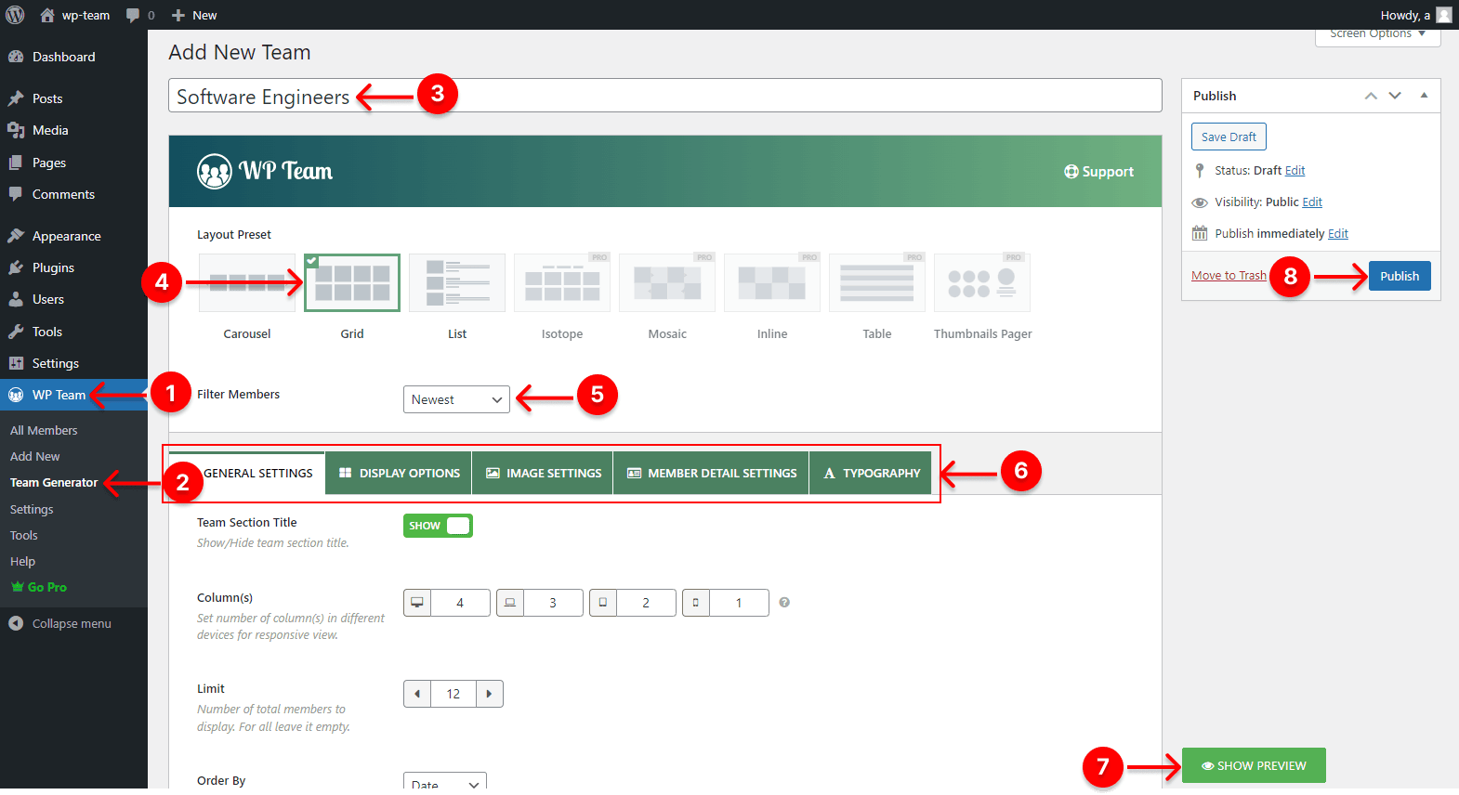Viewport: 1459px width, 795px height.
Task: Open Team Generator submenu item
Action: pos(54,483)
